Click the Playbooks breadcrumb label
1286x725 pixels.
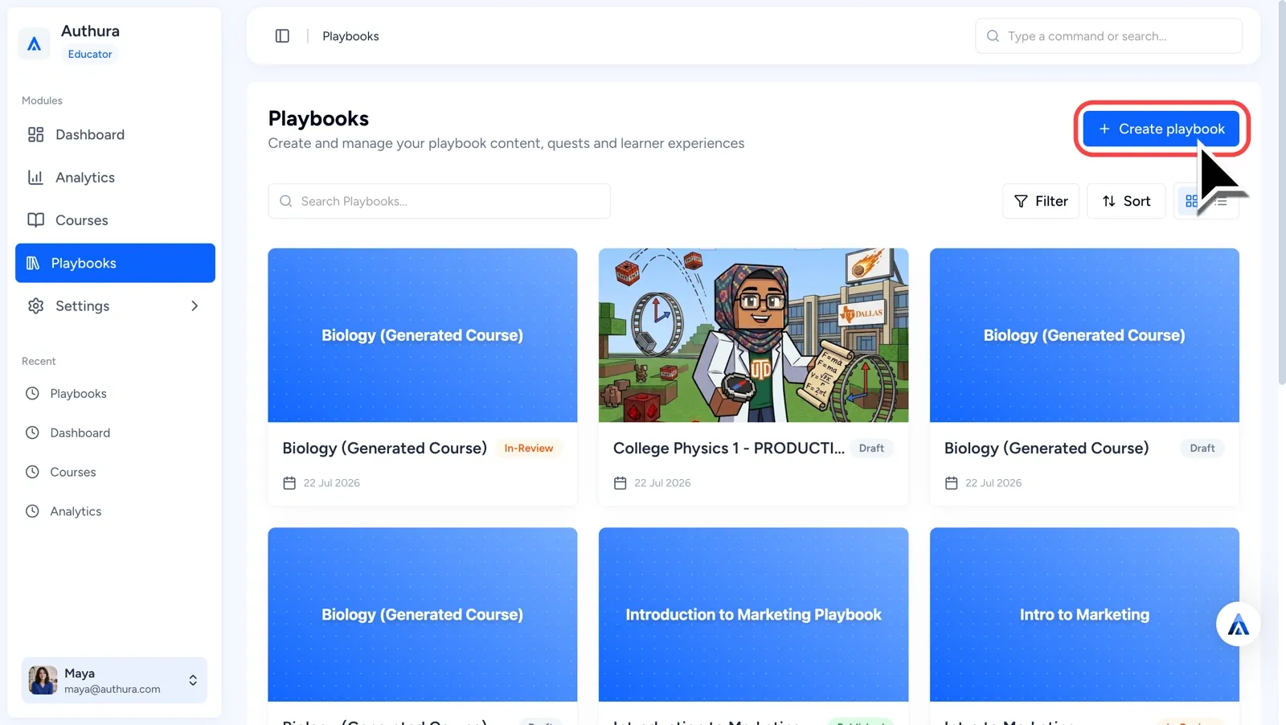point(350,36)
